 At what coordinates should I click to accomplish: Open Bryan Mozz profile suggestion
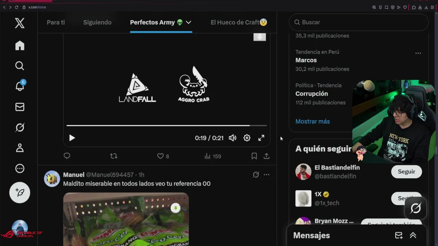click(334, 221)
